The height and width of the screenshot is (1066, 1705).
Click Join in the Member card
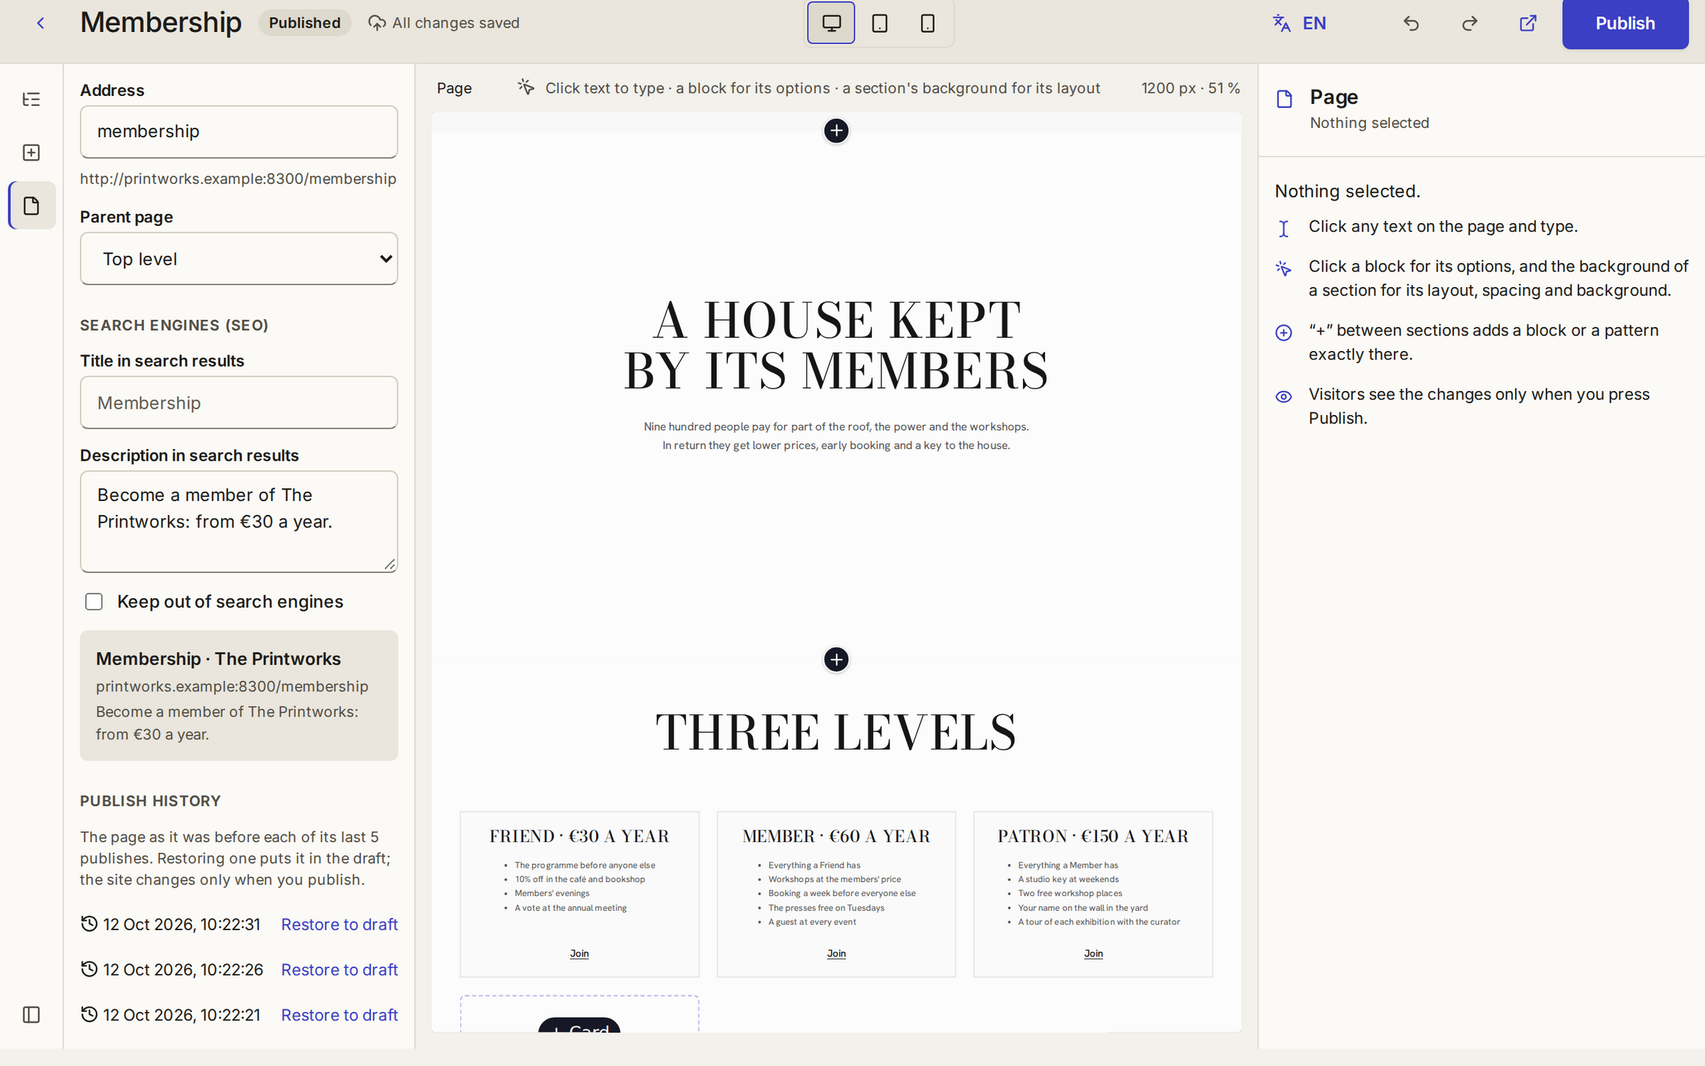click(x=836, y=954)
